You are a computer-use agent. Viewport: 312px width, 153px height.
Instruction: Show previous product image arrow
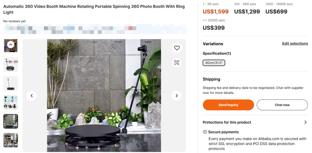point(32,95)
